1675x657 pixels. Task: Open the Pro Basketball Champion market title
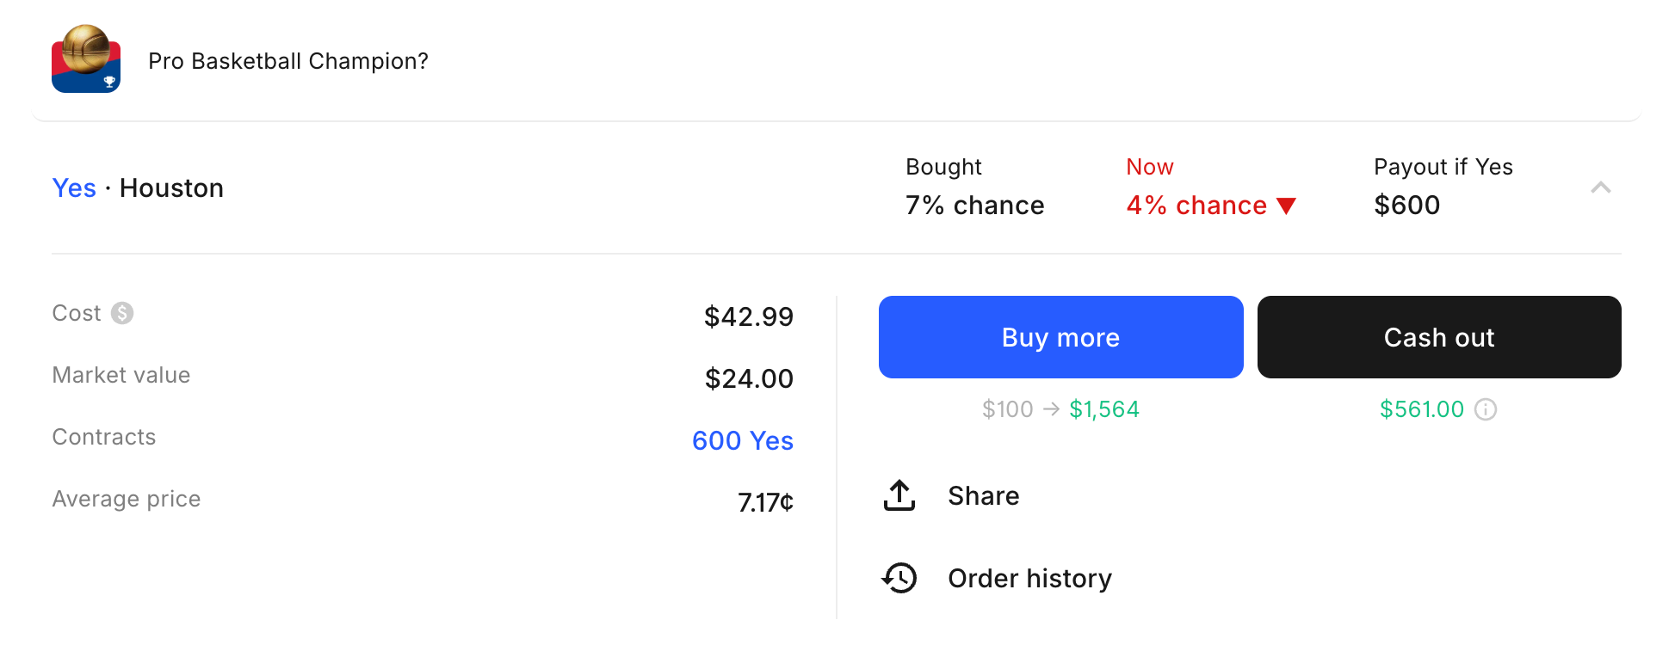[x=288, y=61]
